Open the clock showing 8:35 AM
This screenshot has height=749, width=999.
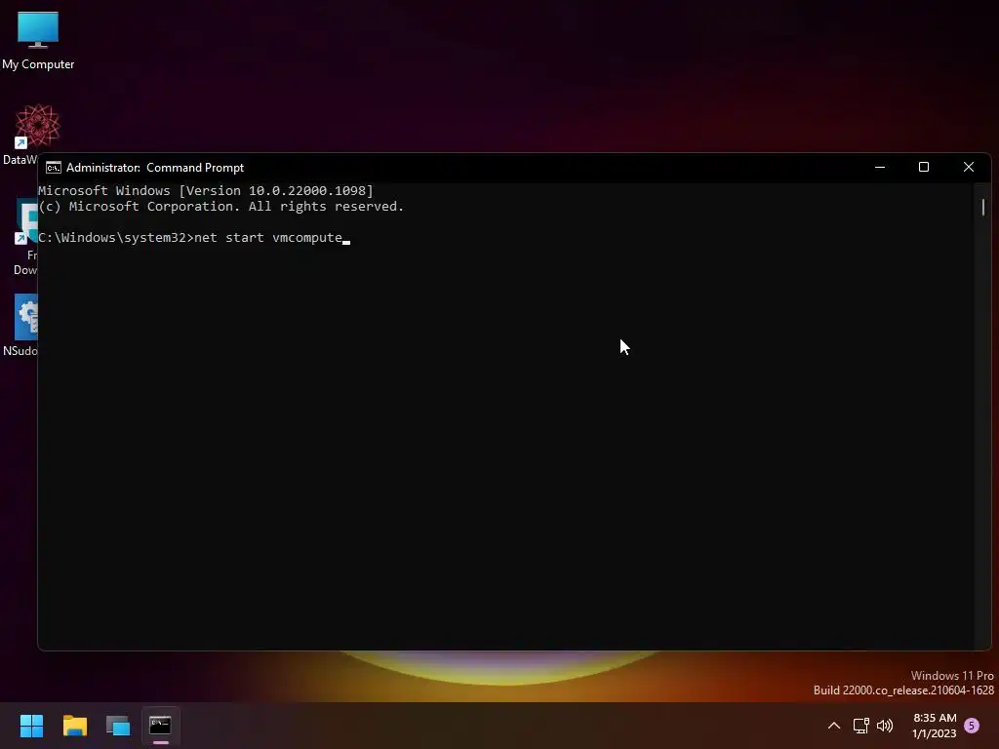coord(934,726)
